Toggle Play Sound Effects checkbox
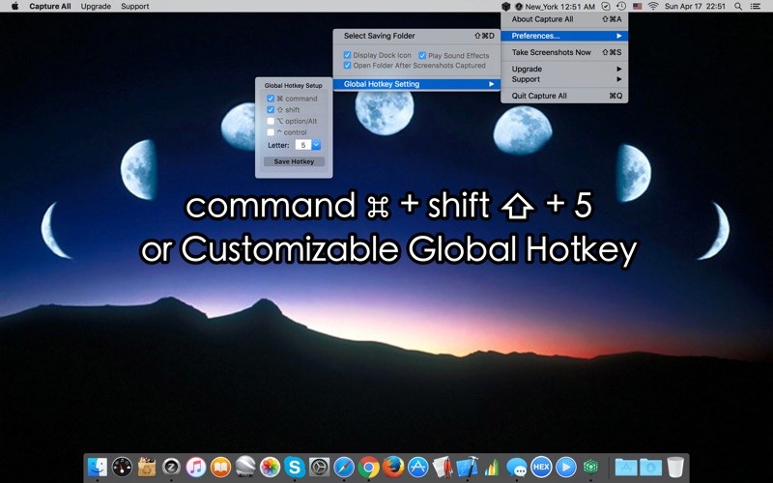This screenshot has width=773, height=483. 422,56
